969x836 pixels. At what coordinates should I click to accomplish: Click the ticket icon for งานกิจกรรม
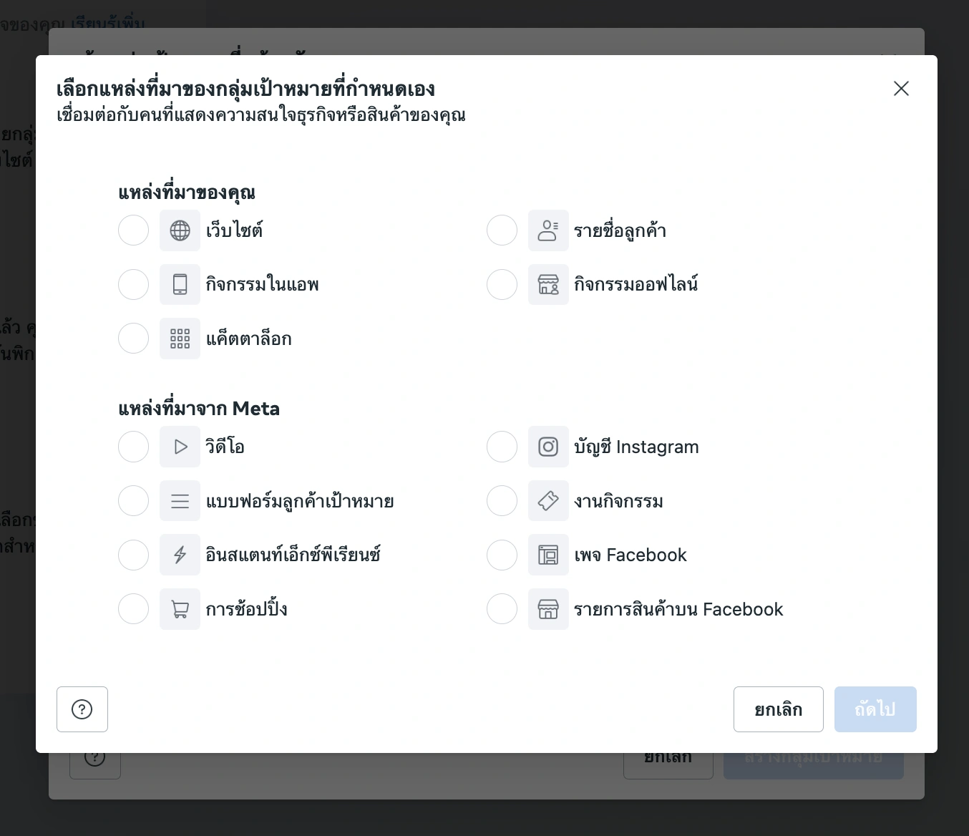point(548,501)
